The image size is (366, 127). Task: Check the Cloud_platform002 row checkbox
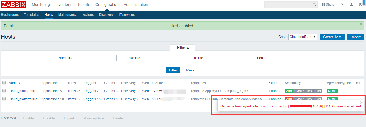coord(4,99)
